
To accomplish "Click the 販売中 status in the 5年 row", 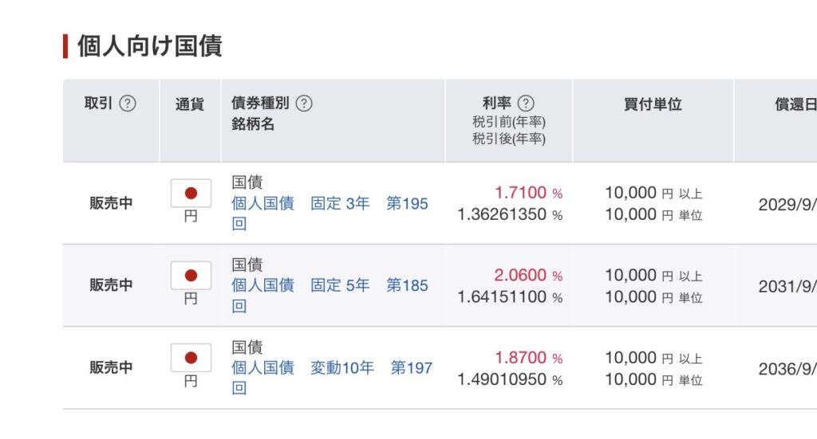I will tap(111, 285).
